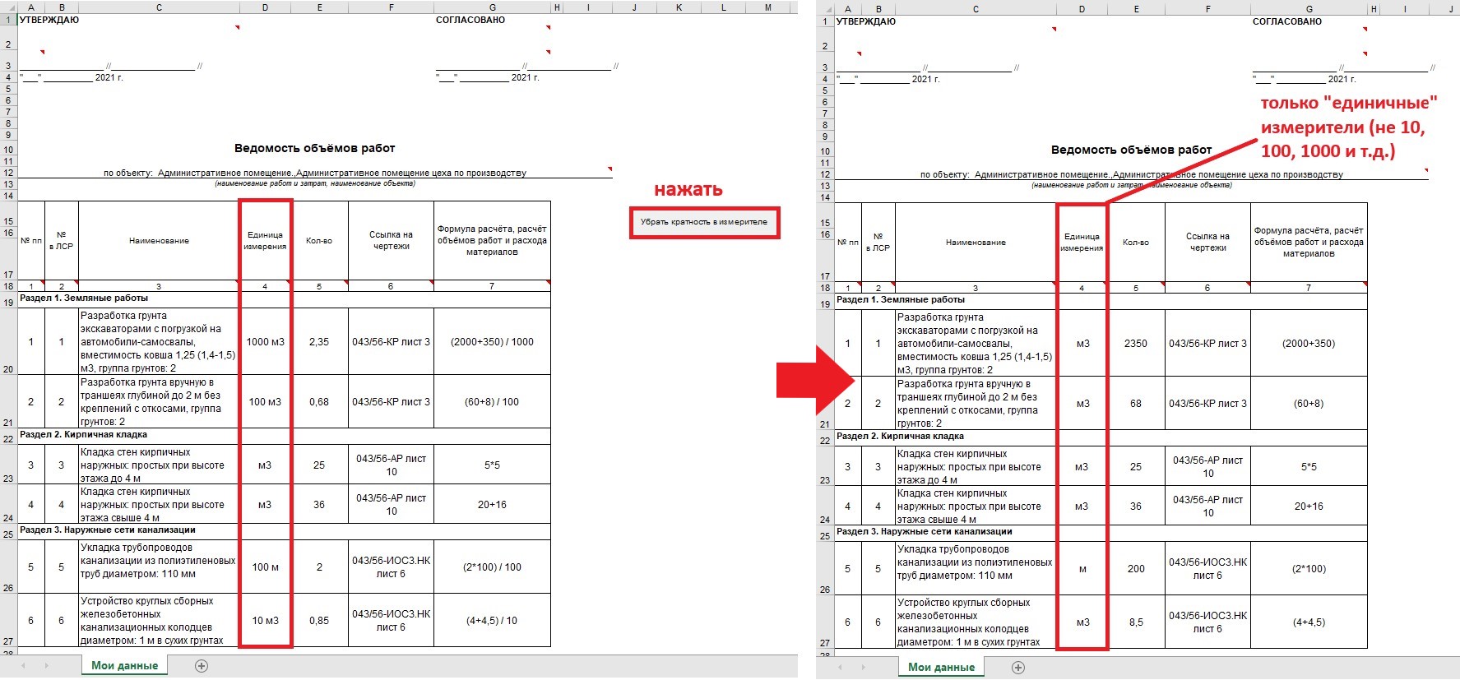Select formula cell '(2*100)' in right sheet
The image size is (1460, 680).
(x=1309, y=569)
